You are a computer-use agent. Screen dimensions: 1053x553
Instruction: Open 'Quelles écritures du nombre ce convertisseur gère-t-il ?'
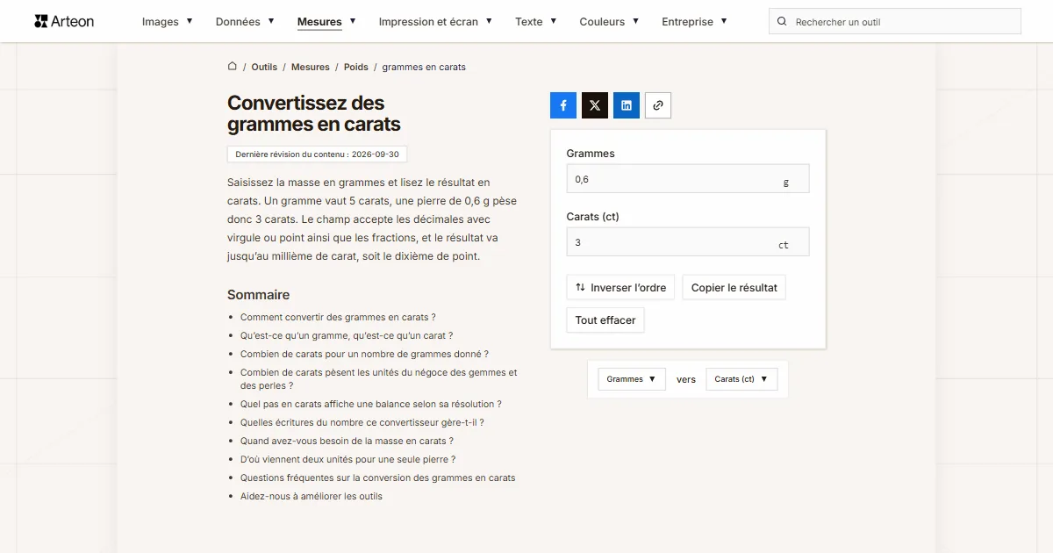point(362,422)
